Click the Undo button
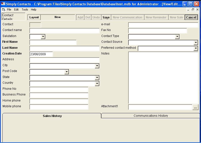Viewport: 201px width, 143px height. tap(96, 17)
